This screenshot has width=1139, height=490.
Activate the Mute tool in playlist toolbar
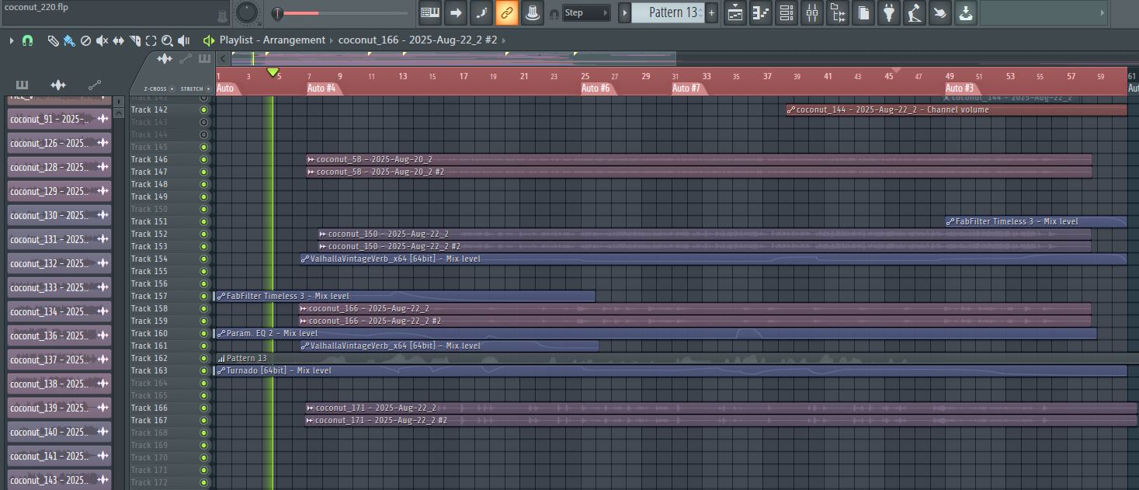click(x=102, y=40)
